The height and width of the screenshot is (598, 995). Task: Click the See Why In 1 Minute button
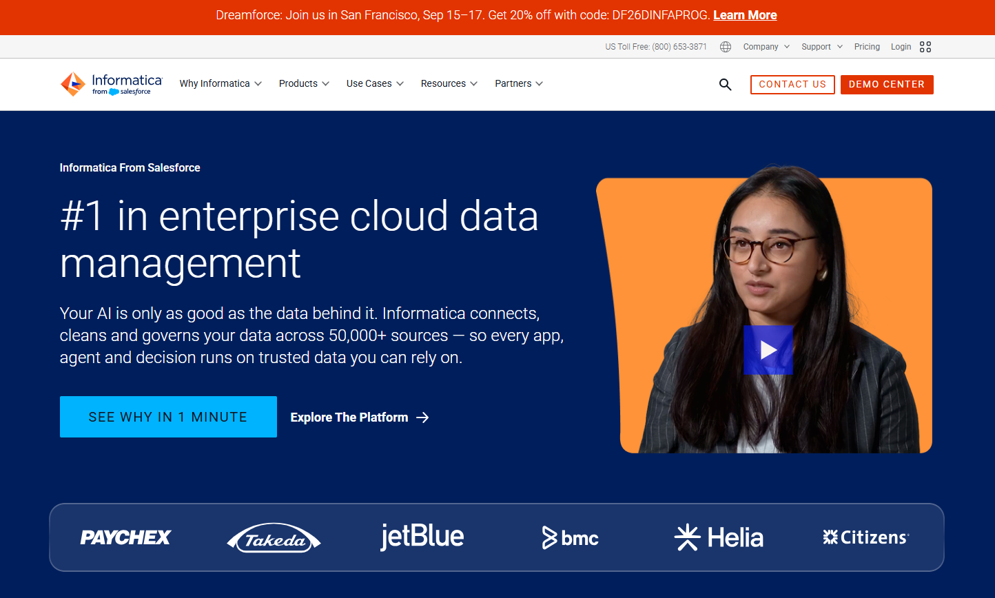168,417
